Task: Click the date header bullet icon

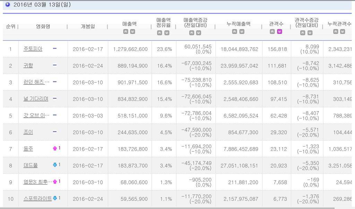Action: [x=8, y=4]
